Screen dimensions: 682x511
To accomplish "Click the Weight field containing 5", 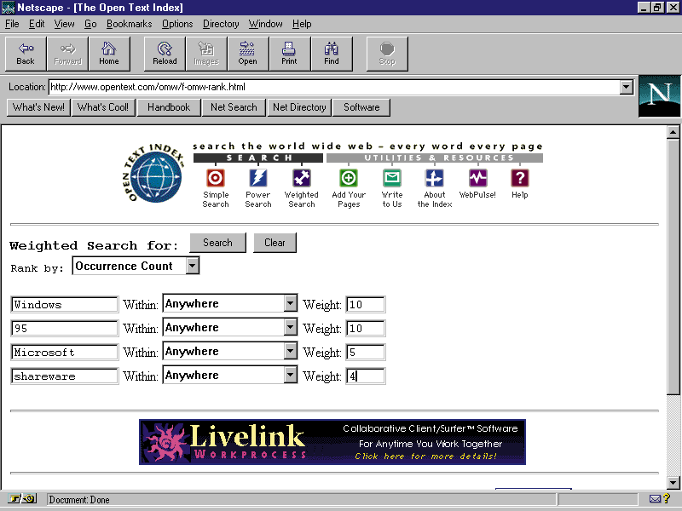I will [x=366, y=352].
